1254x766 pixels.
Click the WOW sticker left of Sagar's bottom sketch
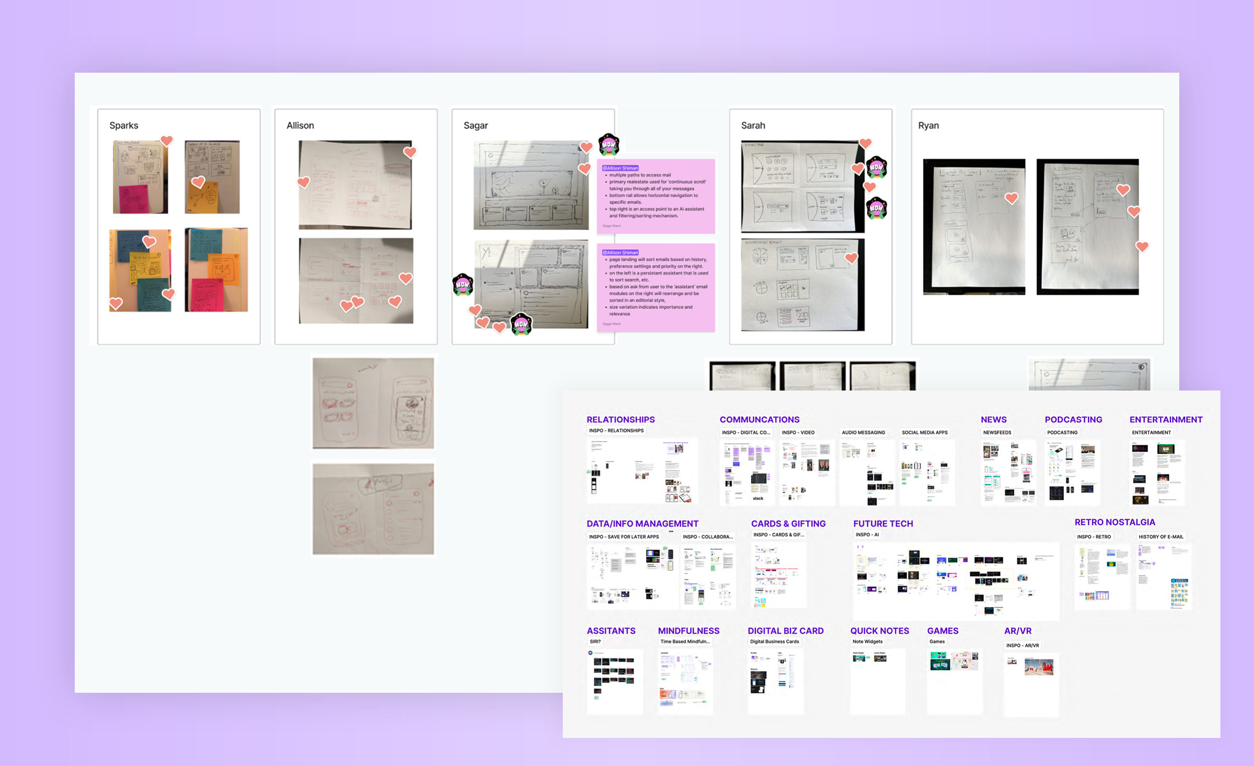coord(462,284)
